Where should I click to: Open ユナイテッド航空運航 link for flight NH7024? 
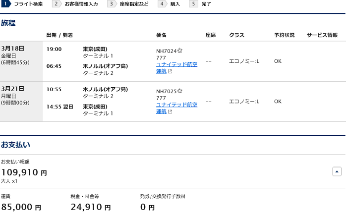click(x=176, y=68)
